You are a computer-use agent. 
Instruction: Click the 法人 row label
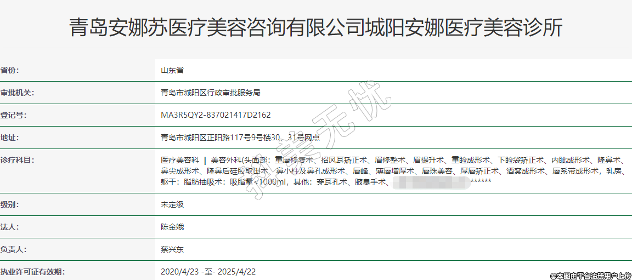(x=9, y=227)
